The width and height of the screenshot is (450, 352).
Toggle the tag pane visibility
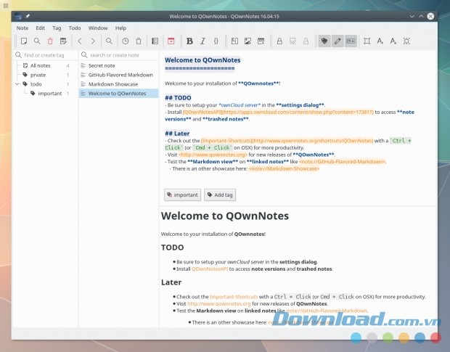(324, 41)
